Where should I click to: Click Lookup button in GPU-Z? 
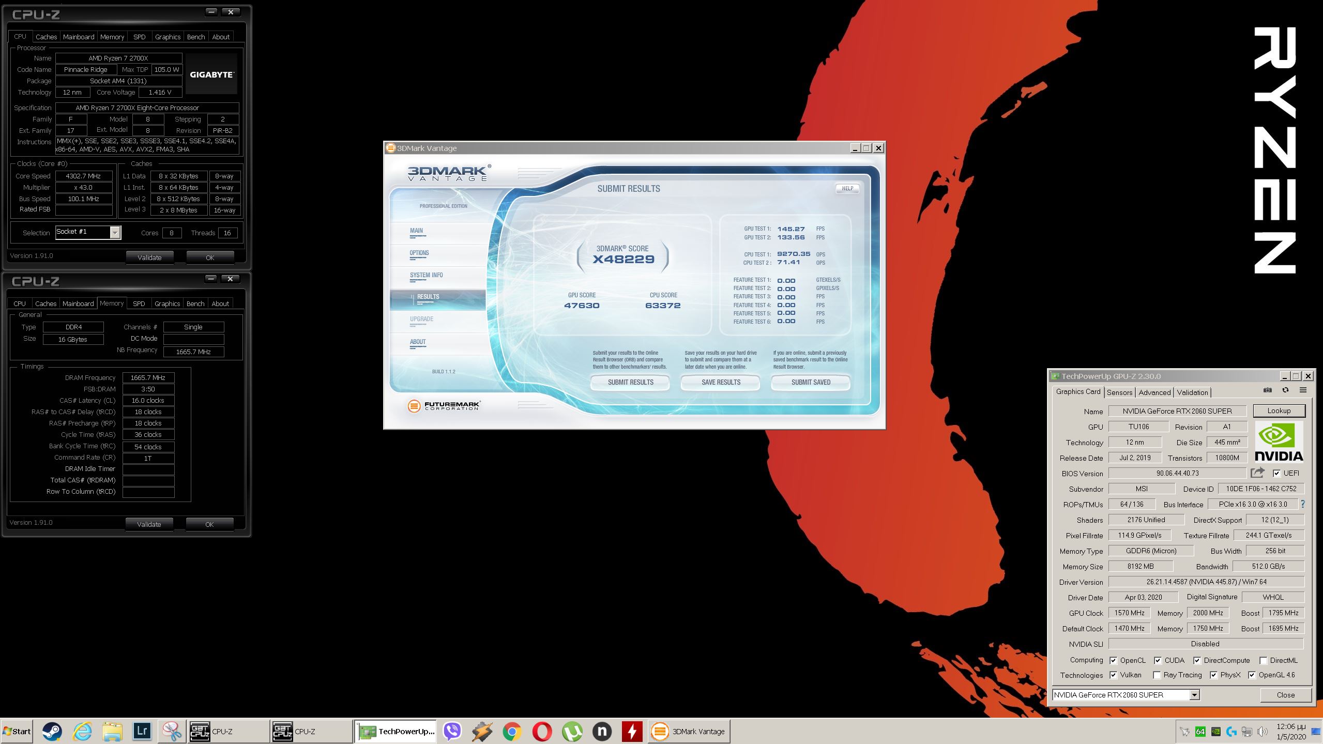point(1279,411)
